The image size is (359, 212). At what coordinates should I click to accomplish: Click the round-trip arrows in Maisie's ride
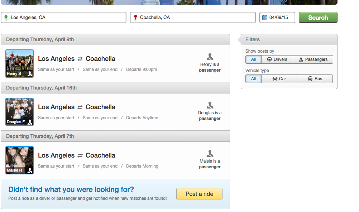coord(80,156)
